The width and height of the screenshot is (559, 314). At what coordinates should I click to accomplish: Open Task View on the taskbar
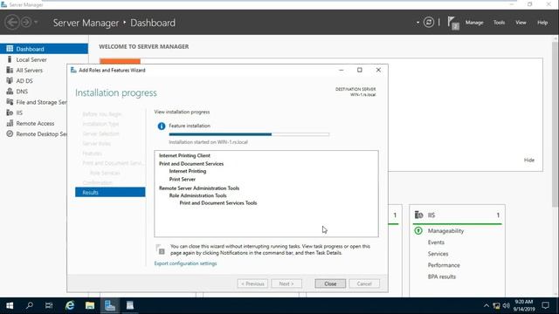pyautogui.click(x=49, y=305)
